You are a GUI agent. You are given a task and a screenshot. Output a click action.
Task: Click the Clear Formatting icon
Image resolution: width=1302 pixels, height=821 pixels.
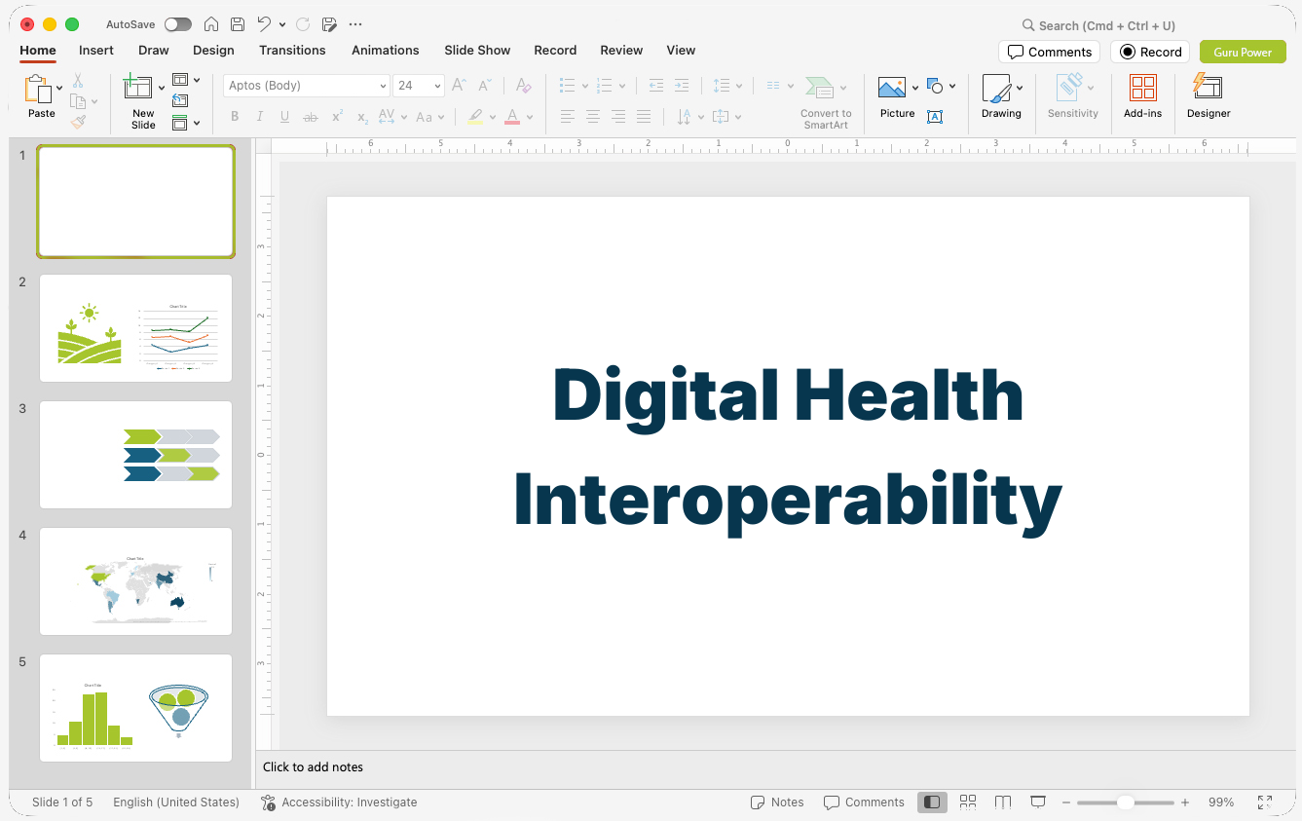[x=523, y=86]
